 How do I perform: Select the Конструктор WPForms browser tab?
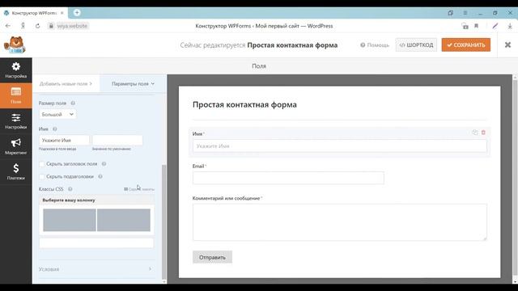[x=34, y=13]
